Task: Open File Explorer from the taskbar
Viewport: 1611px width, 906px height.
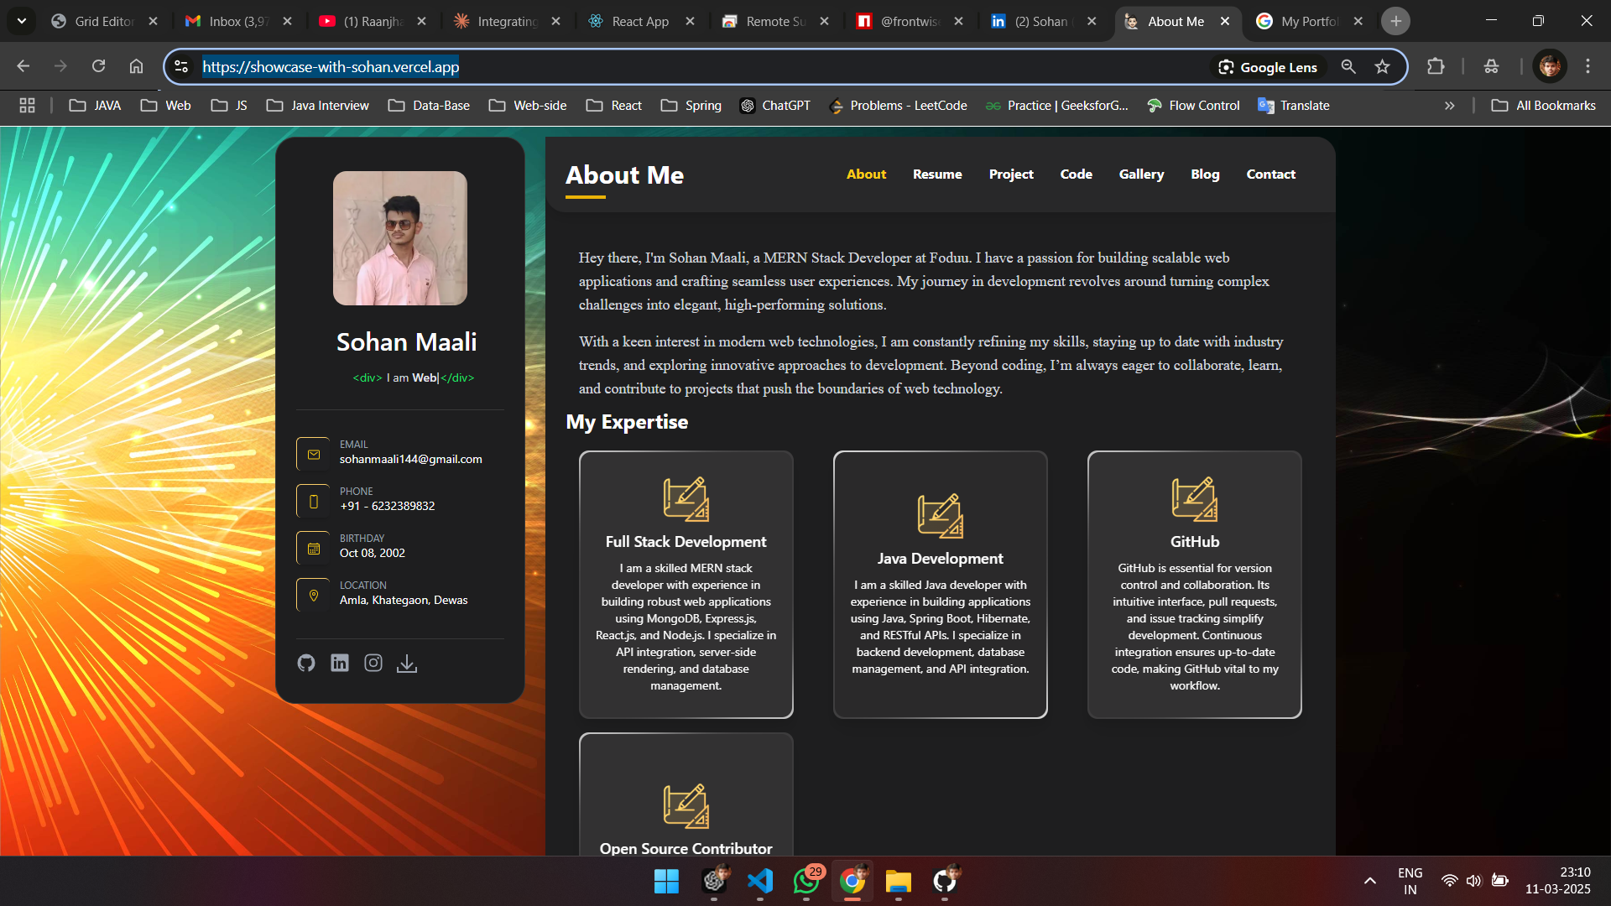Action: 899,881
